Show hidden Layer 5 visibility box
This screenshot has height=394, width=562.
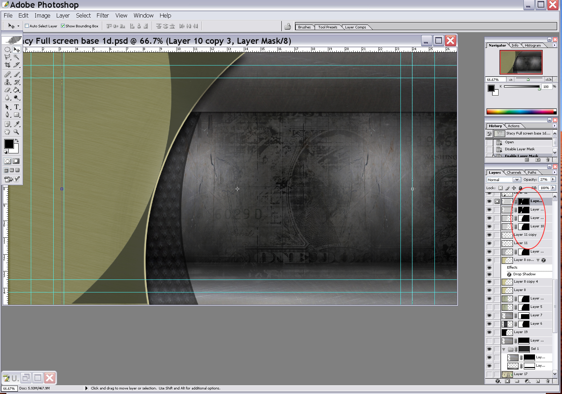[489, 307]
